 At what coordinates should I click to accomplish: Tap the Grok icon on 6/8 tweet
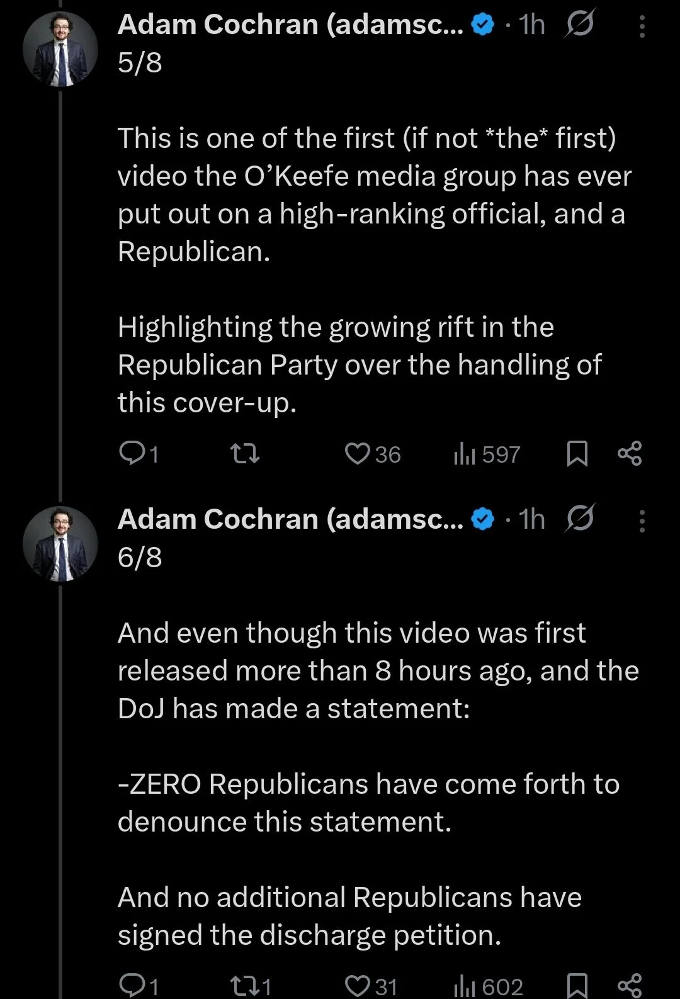point(579,519)
